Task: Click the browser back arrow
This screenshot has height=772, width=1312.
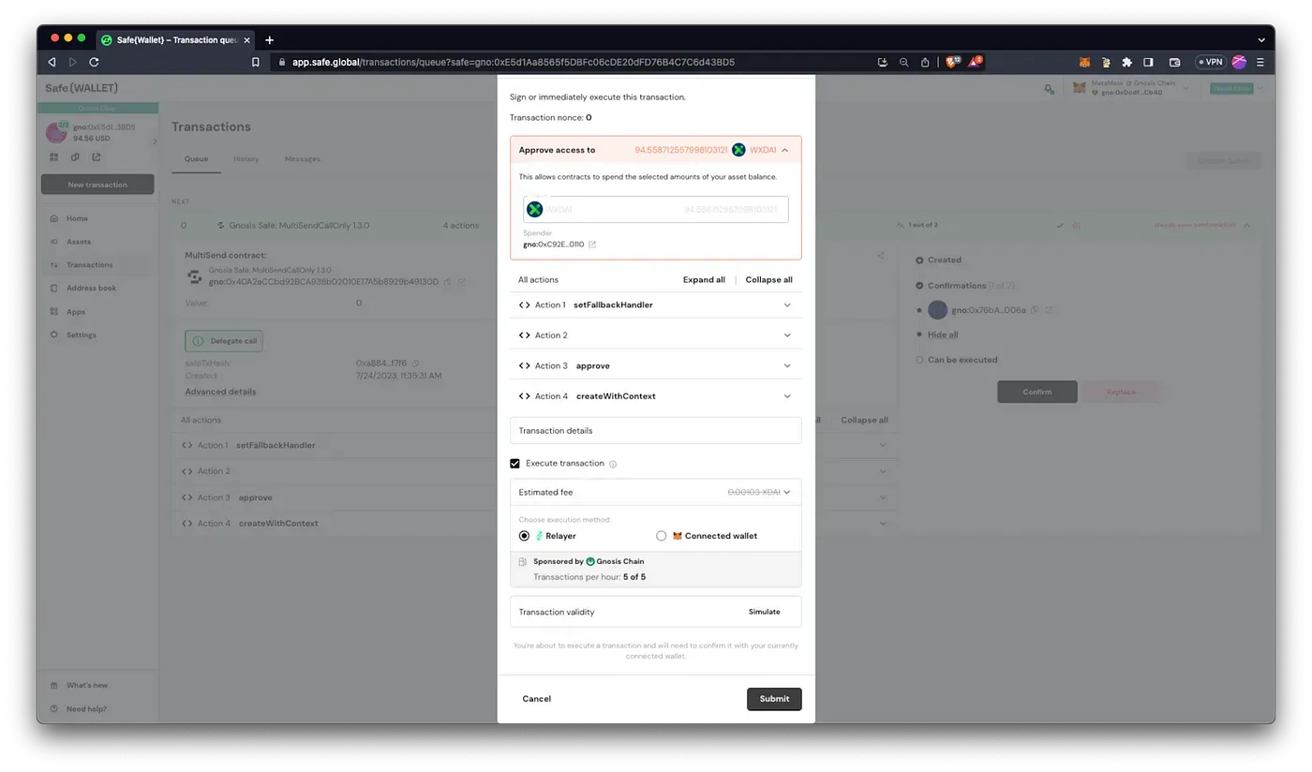Action: click(52, 62)
